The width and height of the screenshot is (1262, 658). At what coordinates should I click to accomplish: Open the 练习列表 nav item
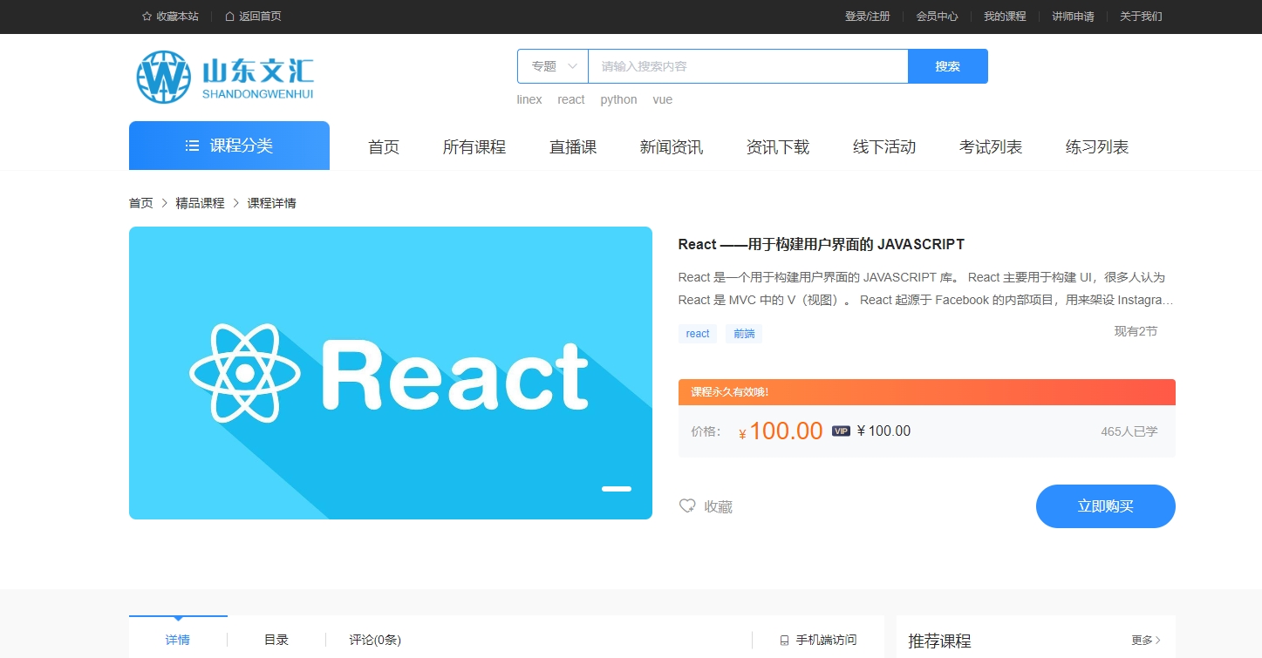(1097, 147)
